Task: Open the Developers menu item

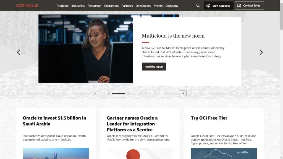Action: [x=143, y=6]
